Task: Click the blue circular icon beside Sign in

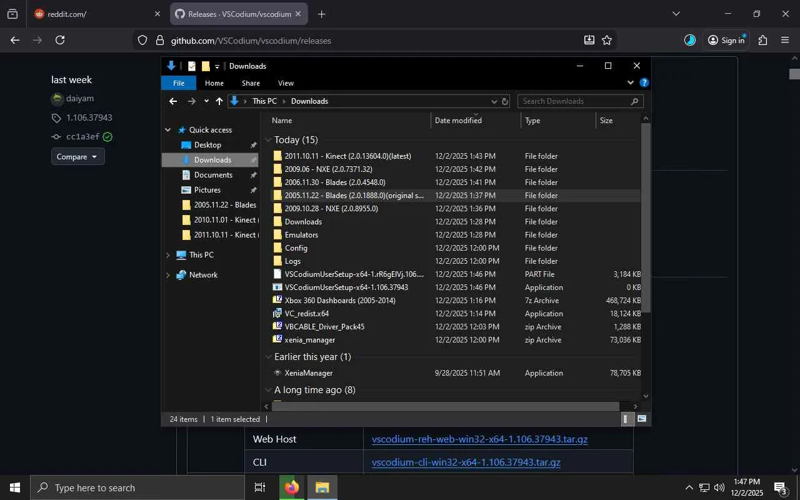Action: (690, 40)
